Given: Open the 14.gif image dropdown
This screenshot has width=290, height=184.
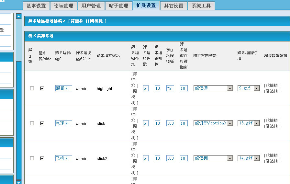Looking at the screenshot, I should pyautogui.click(x=249, y=158).
